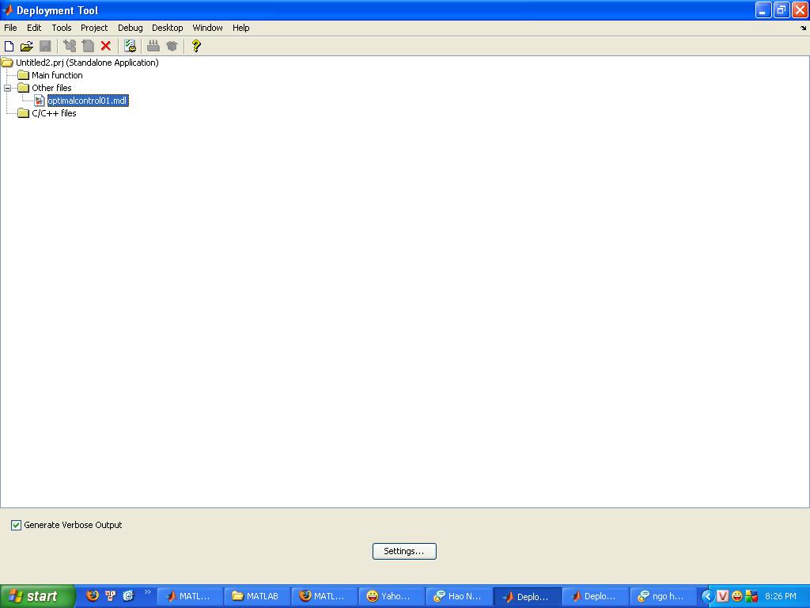The width and height of the screenshot is (810, 608).
Task: Open the Debug menu
Action: 131,28
